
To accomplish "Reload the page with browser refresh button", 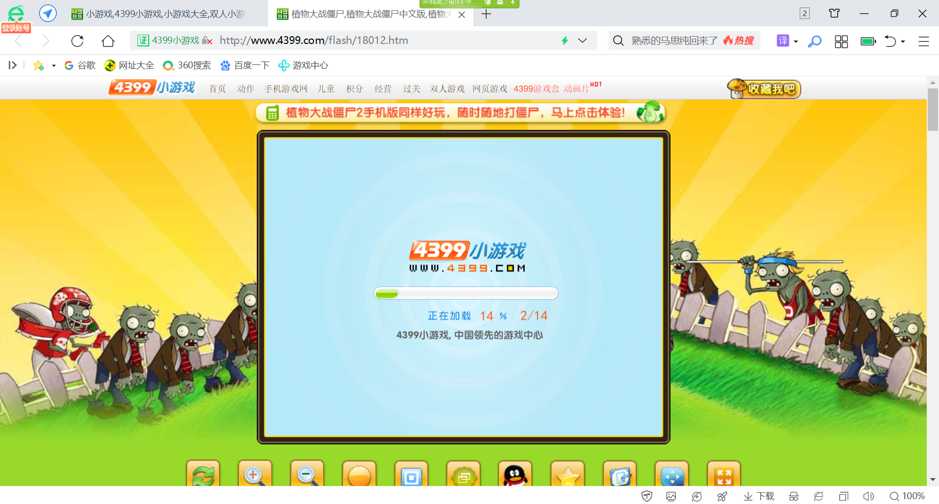I will tap(77, 41).
